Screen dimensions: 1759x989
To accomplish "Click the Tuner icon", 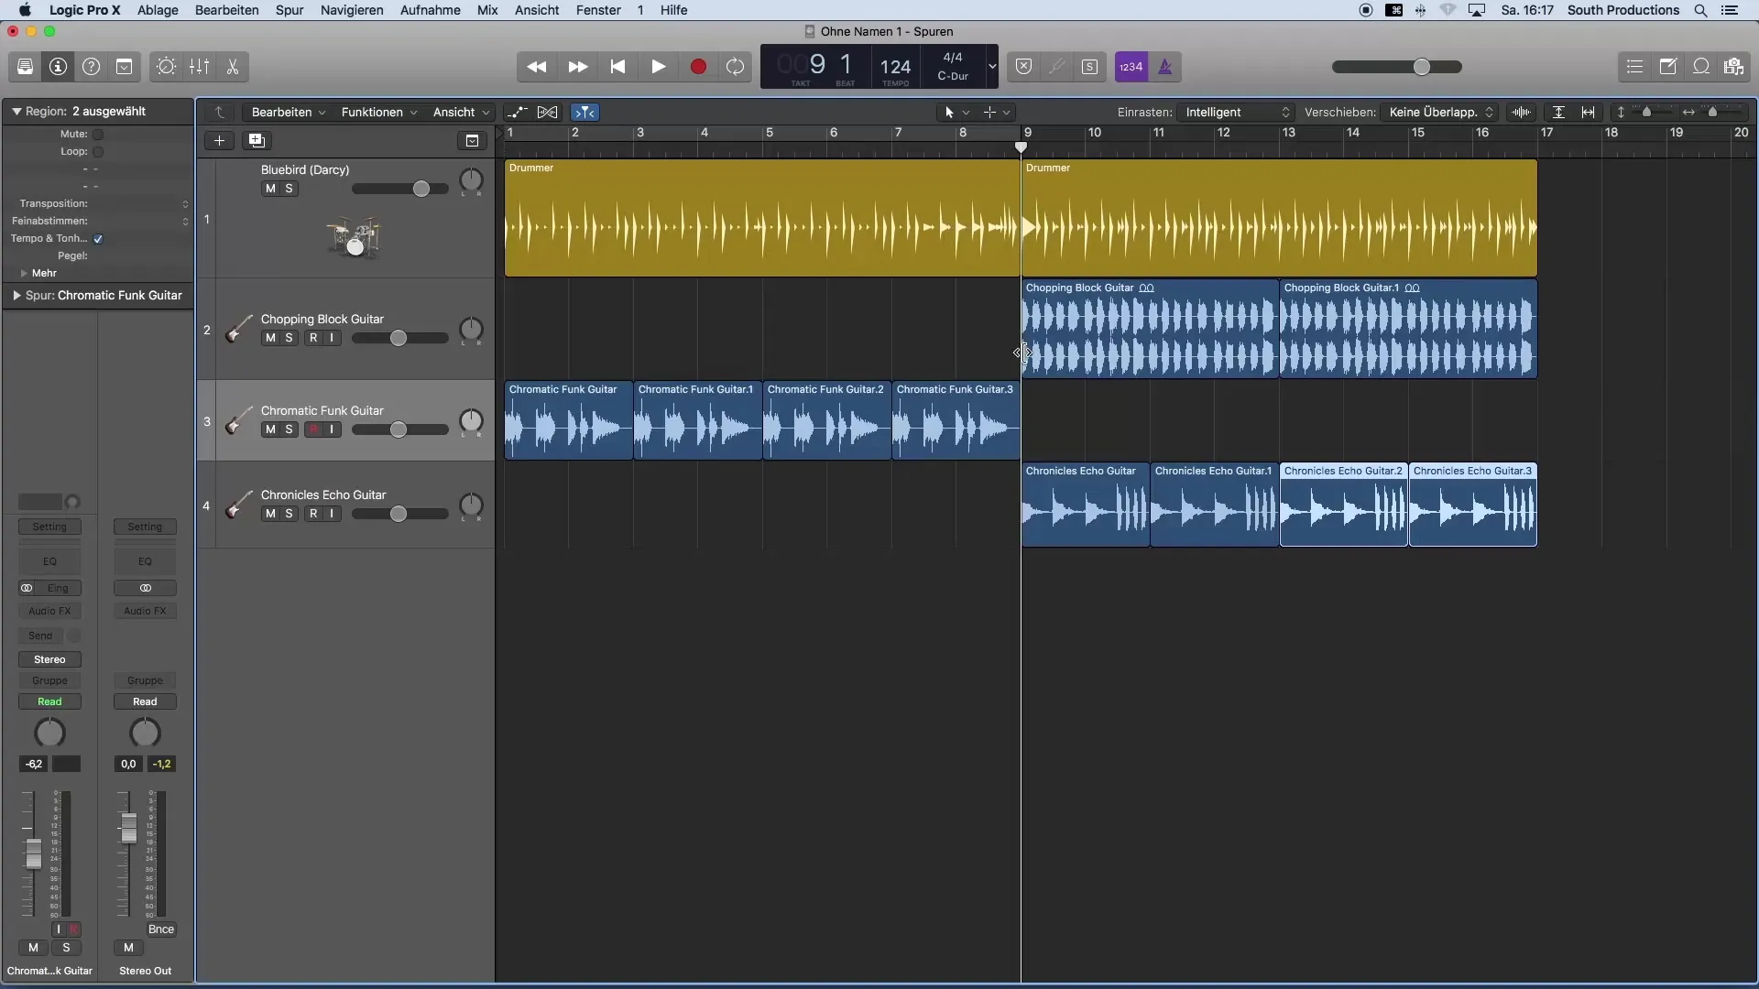I will point(1056,67).
